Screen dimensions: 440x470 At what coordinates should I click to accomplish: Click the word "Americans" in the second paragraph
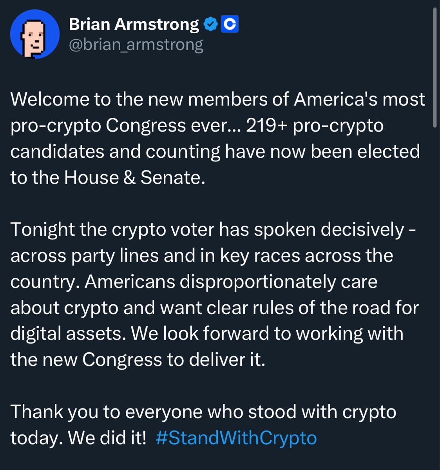[x=130, y=282]
